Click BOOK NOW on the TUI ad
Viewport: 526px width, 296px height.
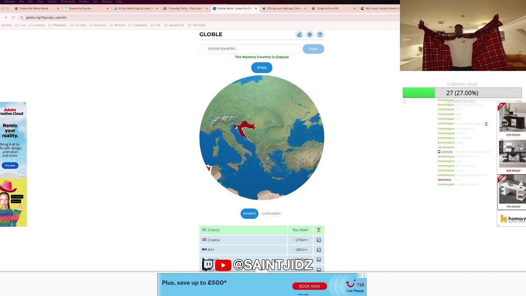309,286
